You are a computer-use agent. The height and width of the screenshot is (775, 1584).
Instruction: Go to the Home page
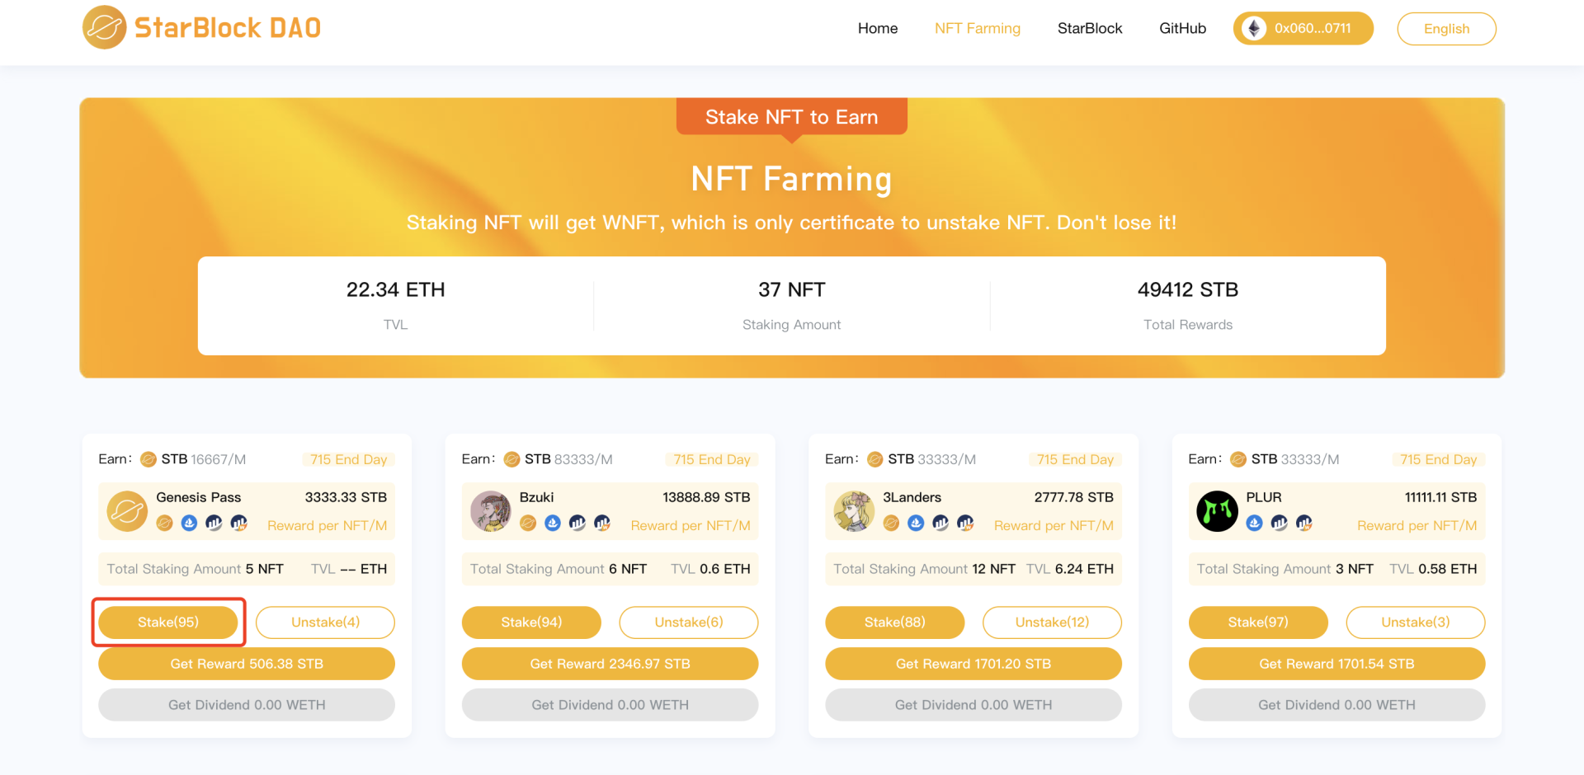tap(877, 29)
